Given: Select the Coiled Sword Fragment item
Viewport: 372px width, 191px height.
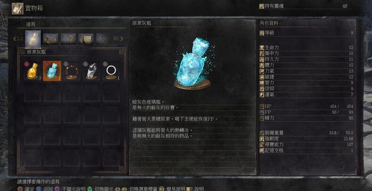Looking at the screenshot, I should click(x=91, y=71).
